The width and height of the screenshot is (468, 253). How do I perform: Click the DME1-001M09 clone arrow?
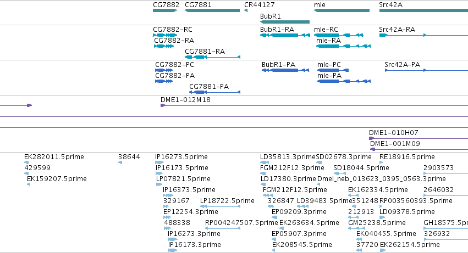click(x=372, y=149)
